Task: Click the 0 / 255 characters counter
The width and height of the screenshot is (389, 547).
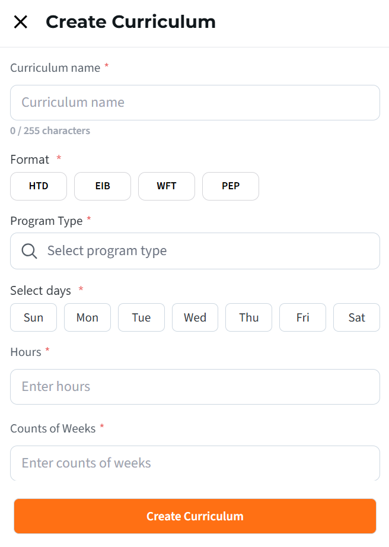Action: click(x=50, y=131)
